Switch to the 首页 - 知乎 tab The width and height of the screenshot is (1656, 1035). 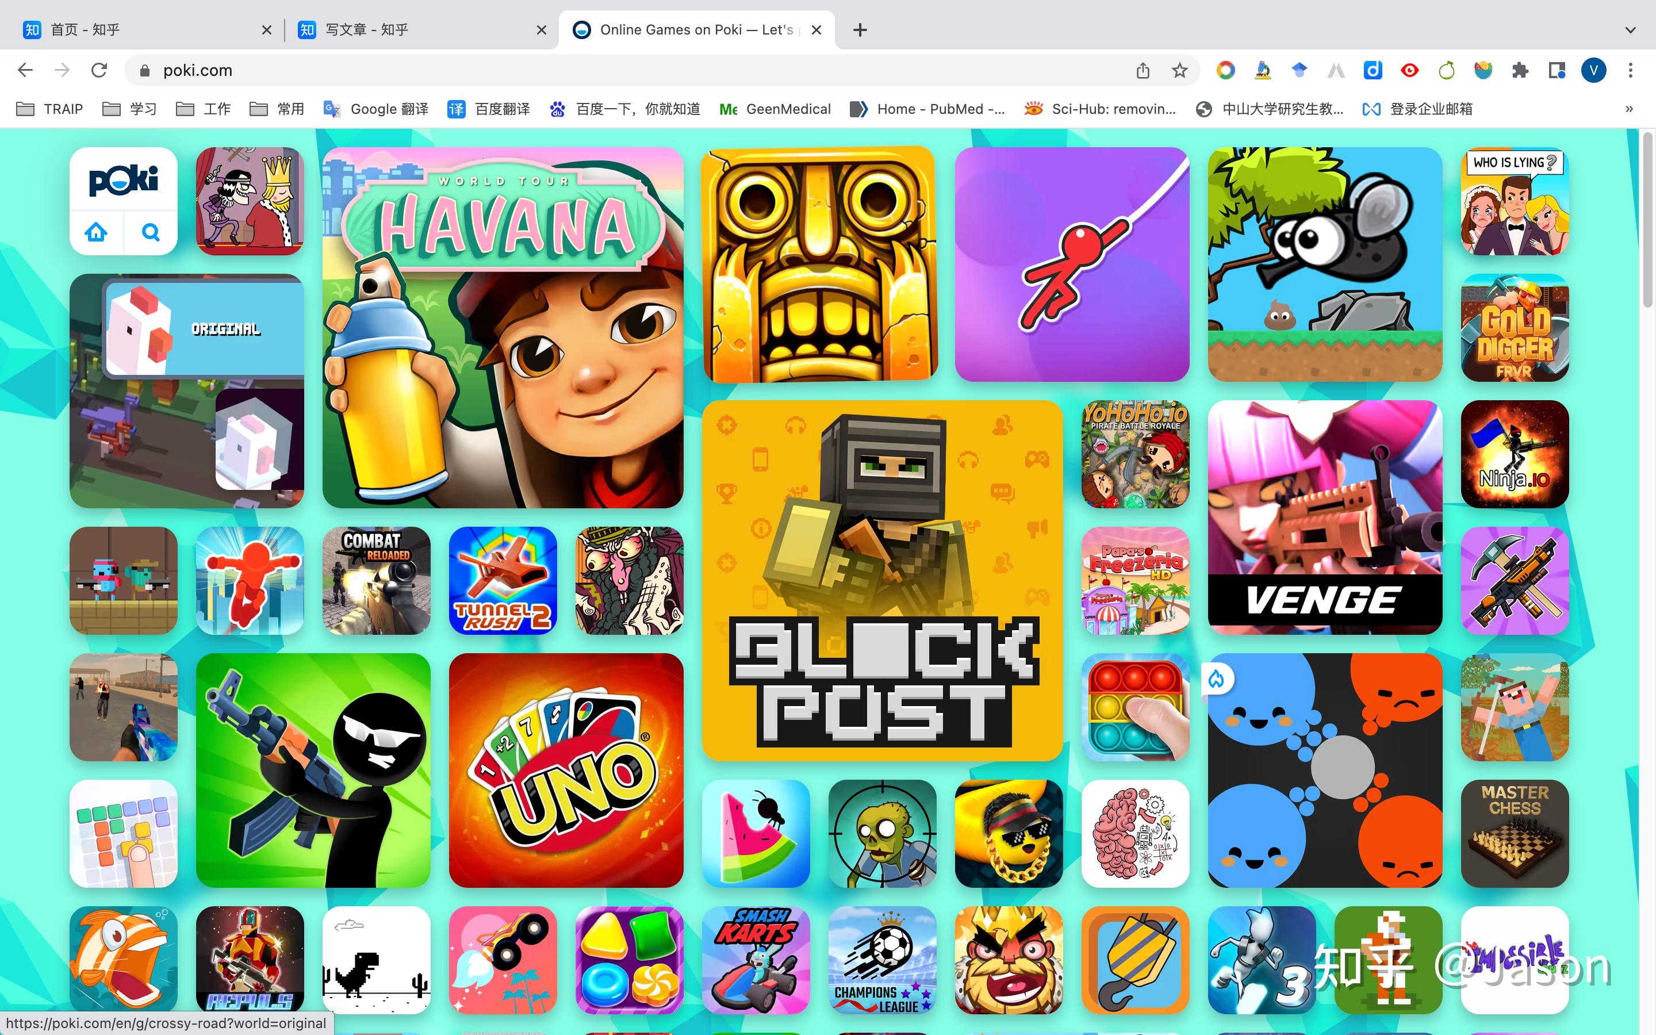(x=137, y=30)
